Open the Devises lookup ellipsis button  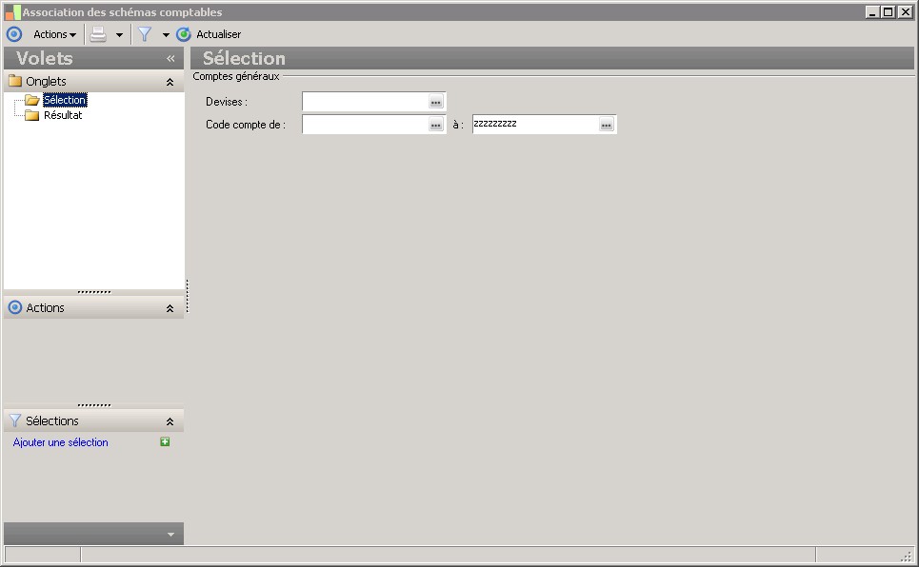pos(436,102)
